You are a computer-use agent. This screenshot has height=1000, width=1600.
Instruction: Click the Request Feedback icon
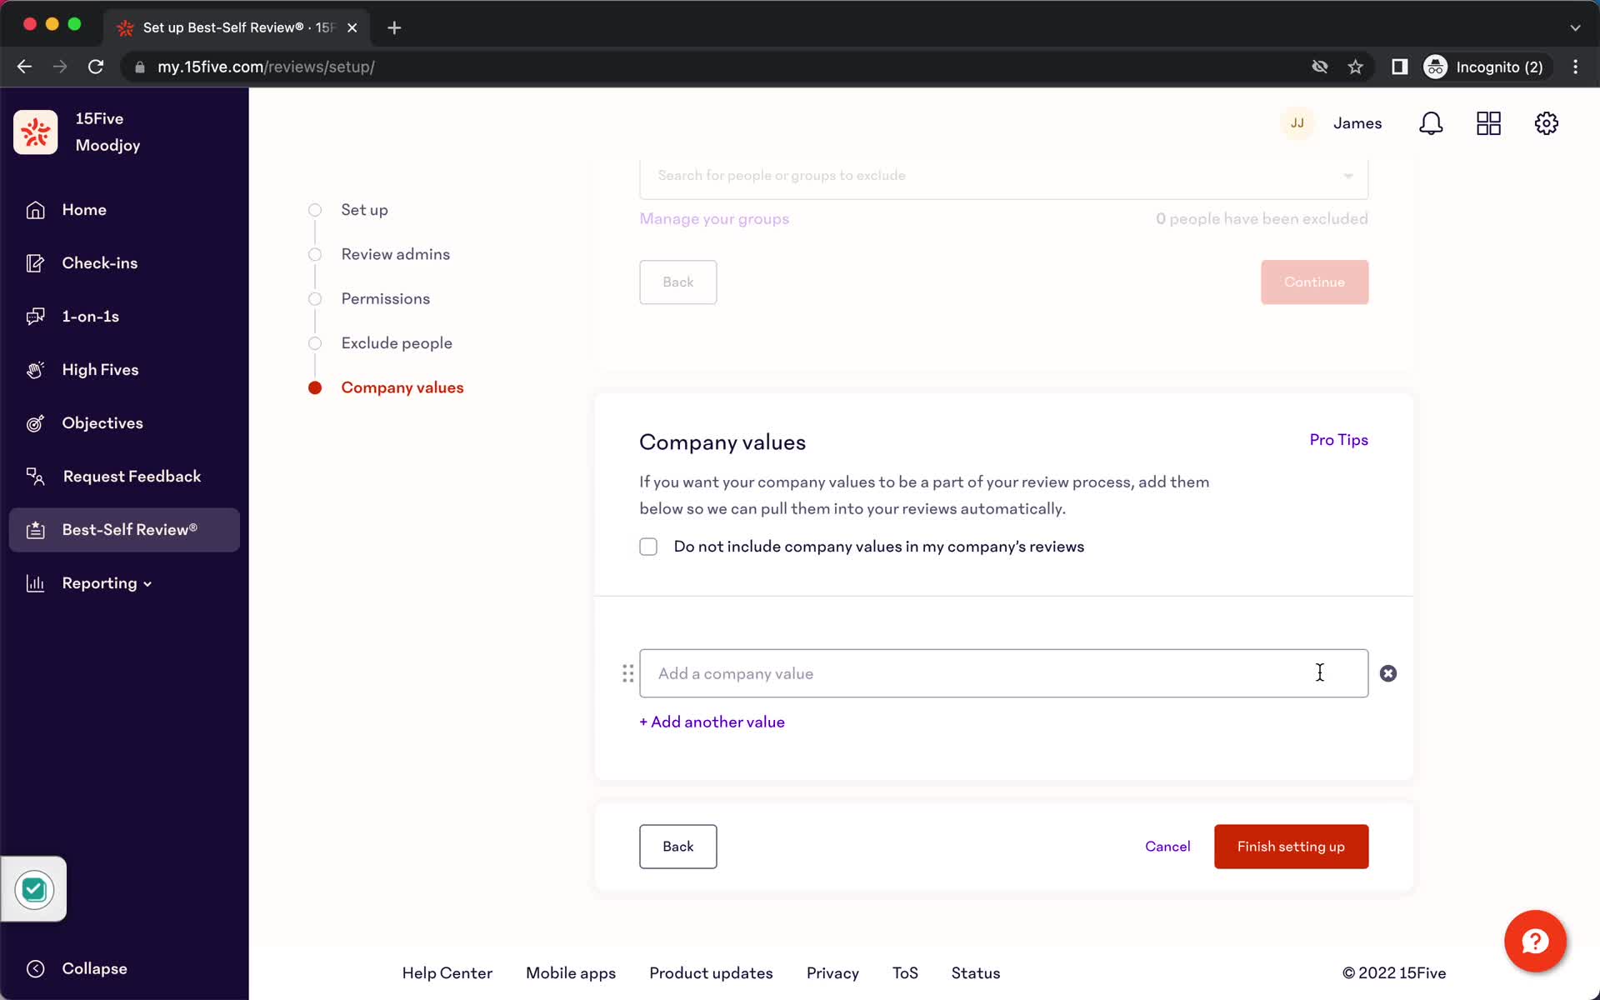pyautogui.click(x=36, y=476)
